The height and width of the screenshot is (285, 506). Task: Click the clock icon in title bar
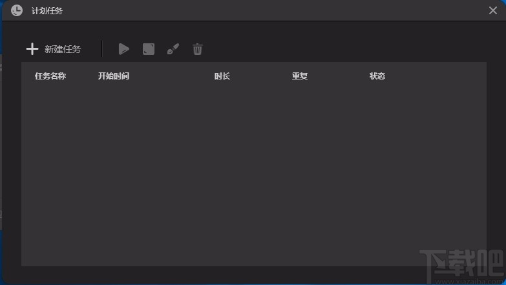[17, 10]
